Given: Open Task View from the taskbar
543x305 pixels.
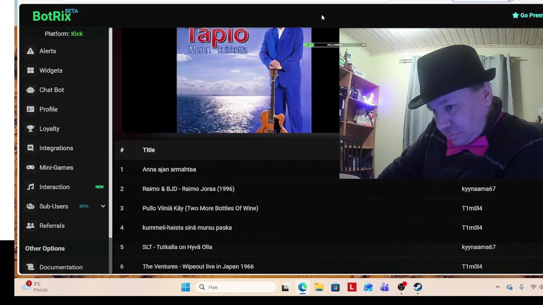Looking at the screenshot, I should point(285,287).
